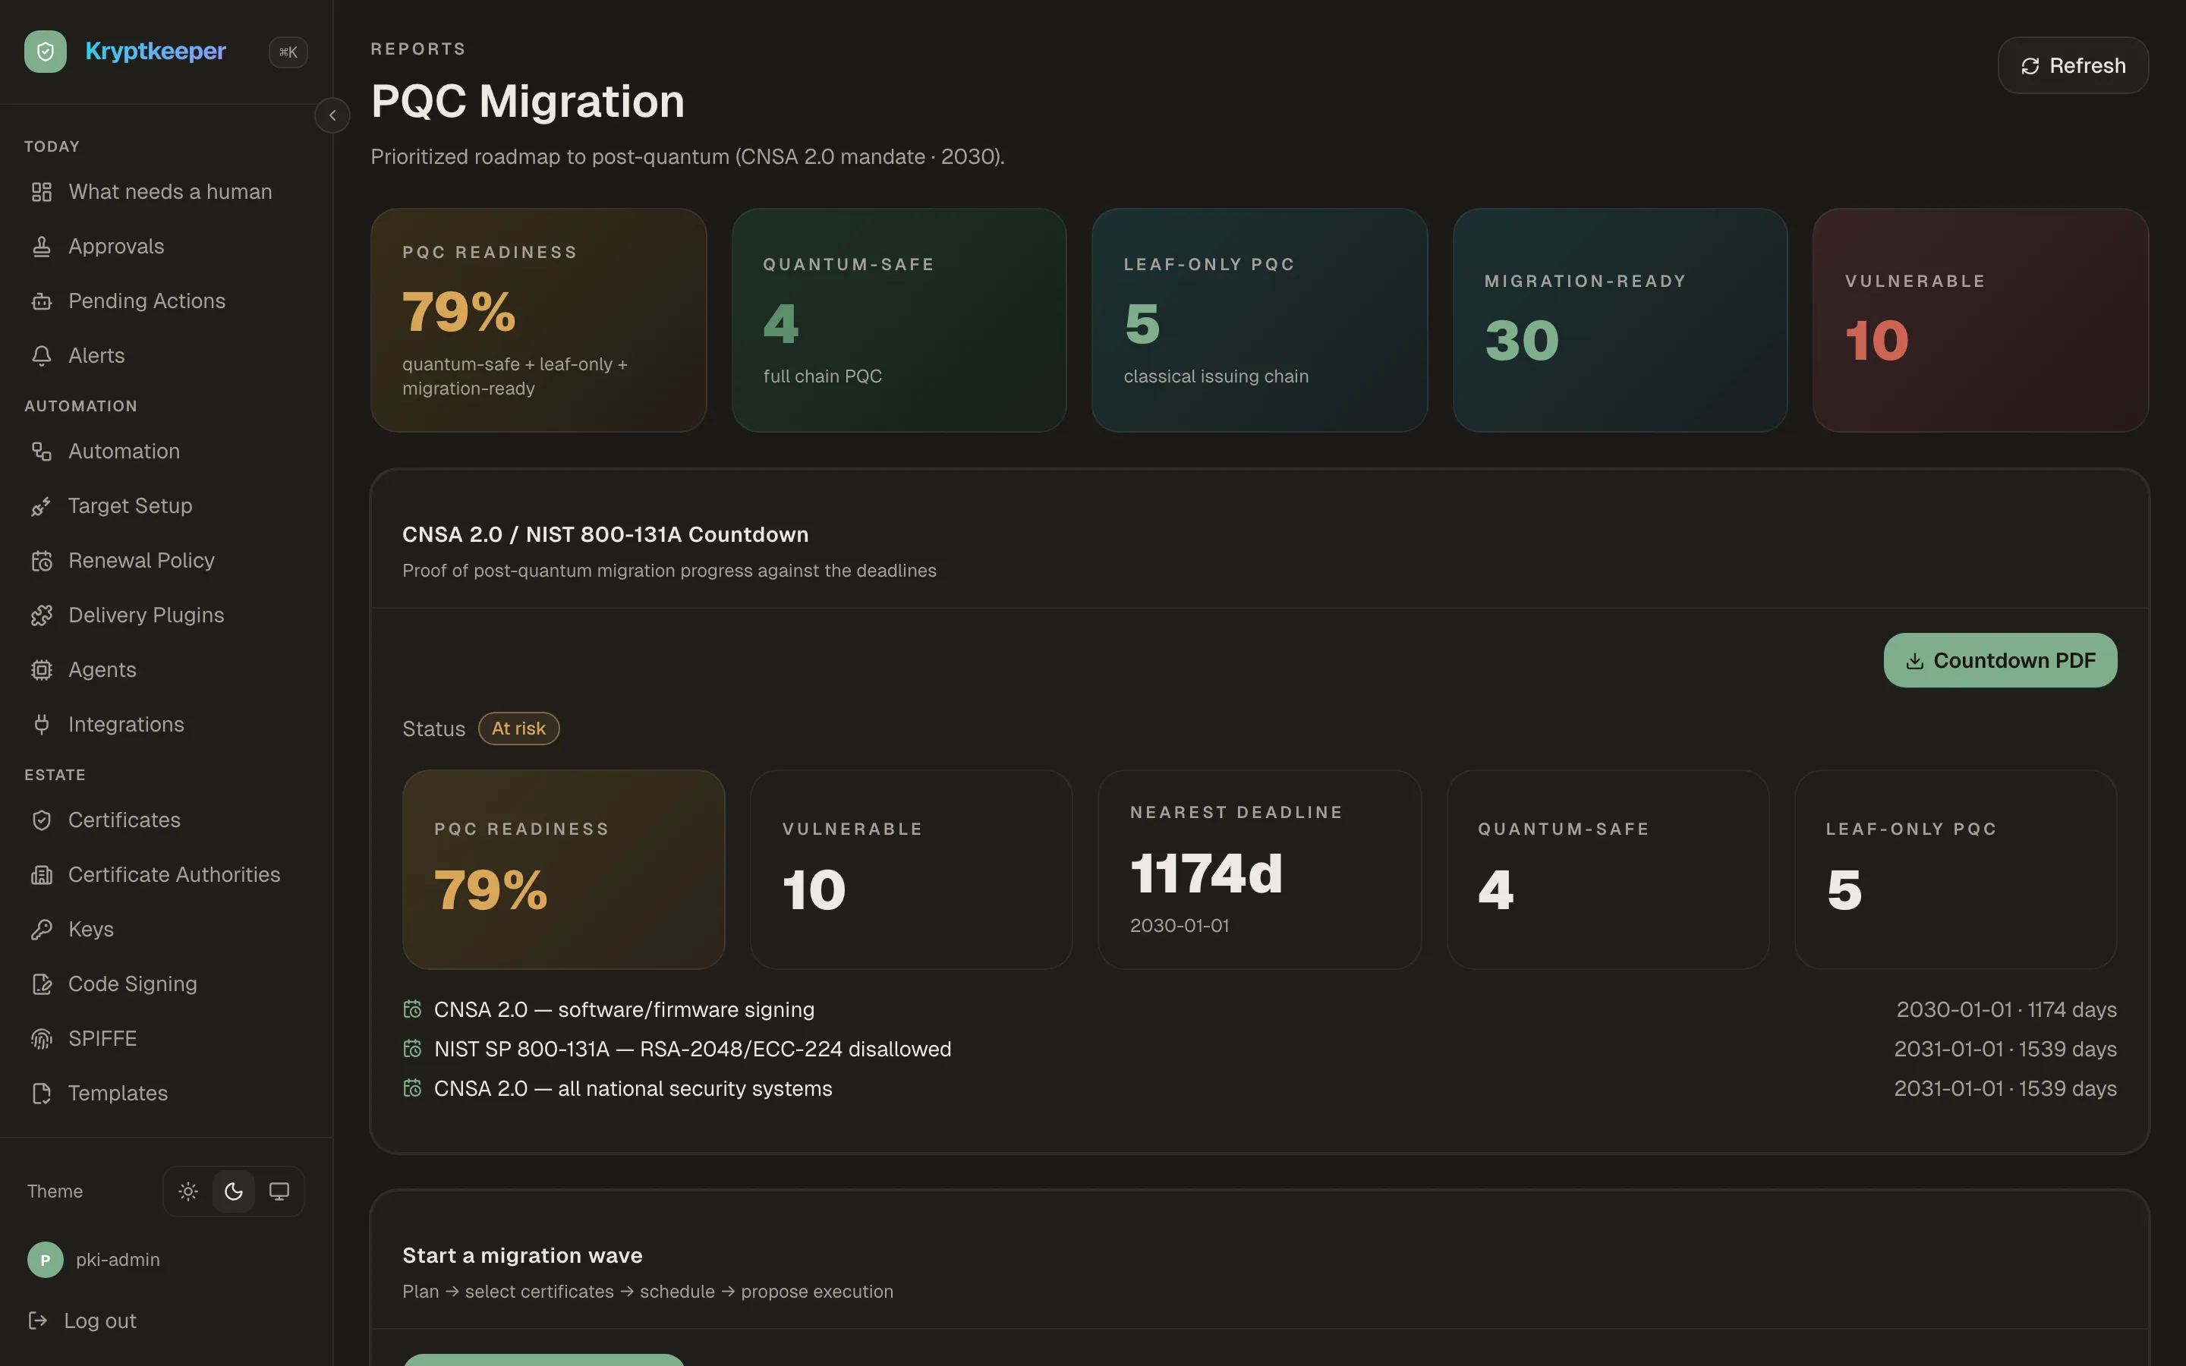Click the Nearest Deadline 1174d card
This screenshot has height=1366, width=2186.
[x=1259, y=870]
